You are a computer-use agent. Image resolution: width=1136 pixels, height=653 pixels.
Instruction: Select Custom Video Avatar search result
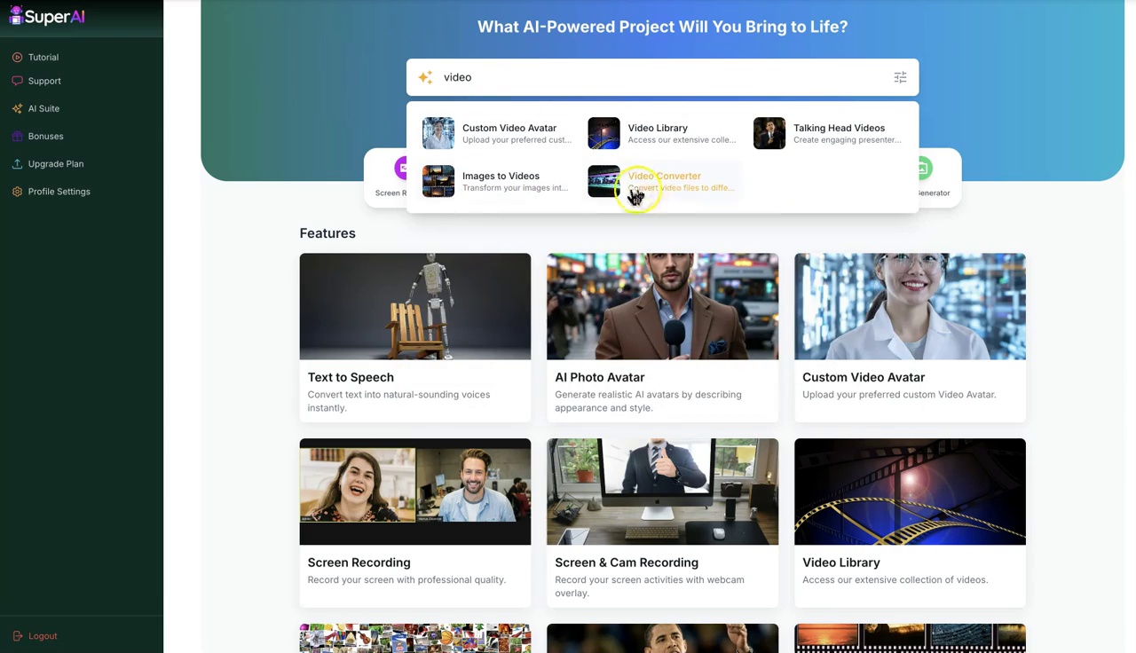[497, 133]
